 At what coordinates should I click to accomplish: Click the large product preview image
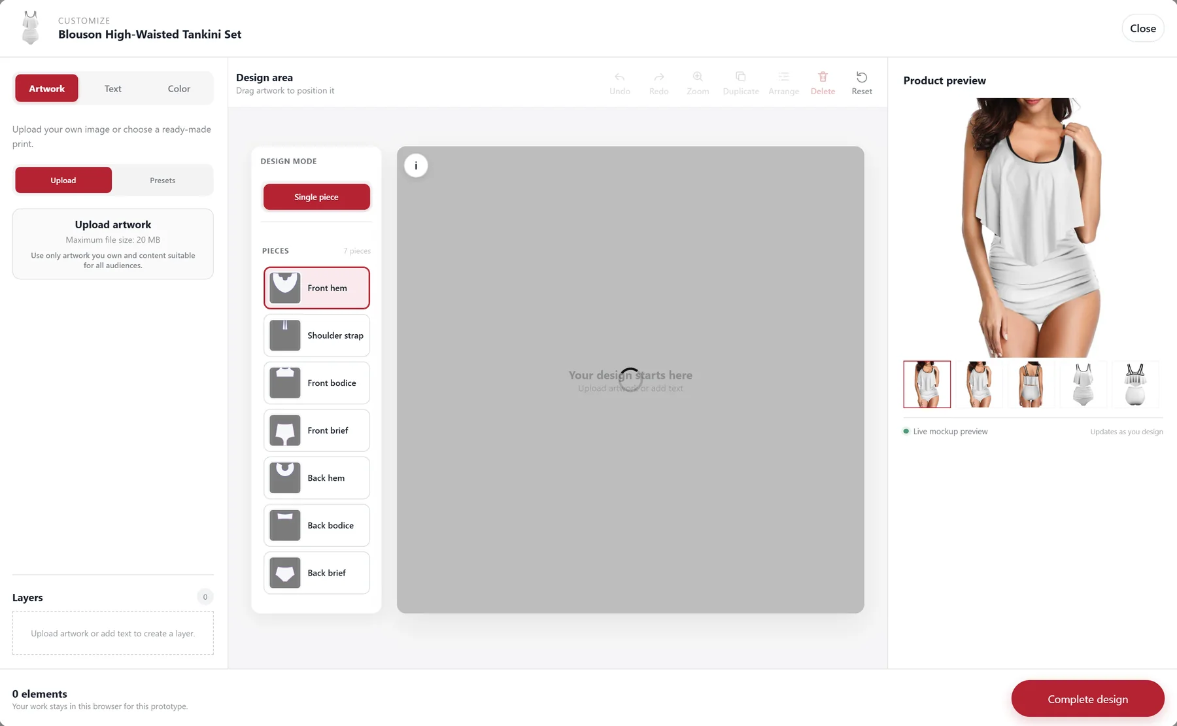pyautogui.click(x=1033, y=228)
